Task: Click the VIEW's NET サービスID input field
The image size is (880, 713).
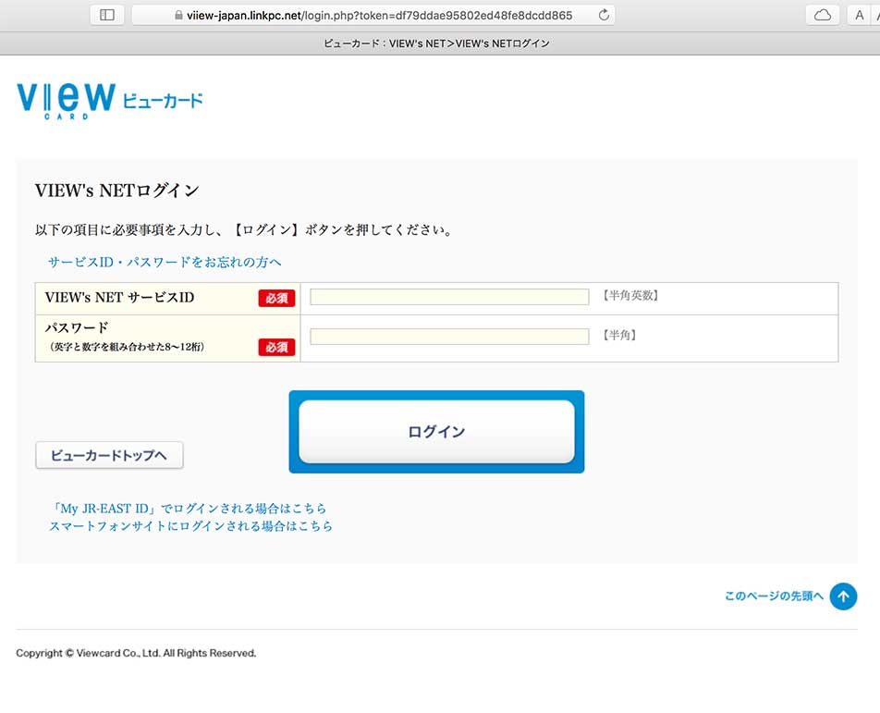Action: (x=449, y=297)
